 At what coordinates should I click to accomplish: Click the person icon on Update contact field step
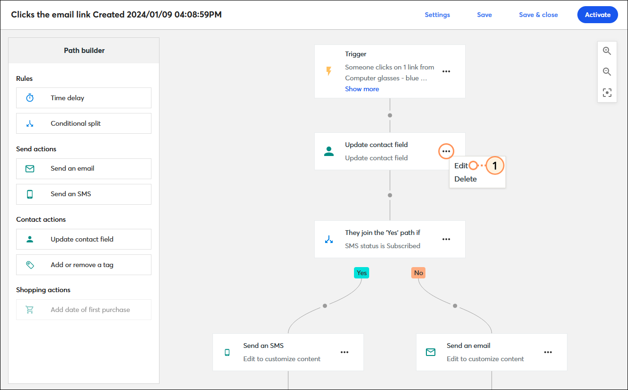[x=329, y=151]
